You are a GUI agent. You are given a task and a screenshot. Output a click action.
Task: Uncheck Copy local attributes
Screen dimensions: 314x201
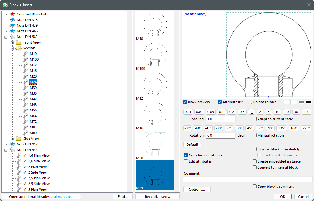186,155
